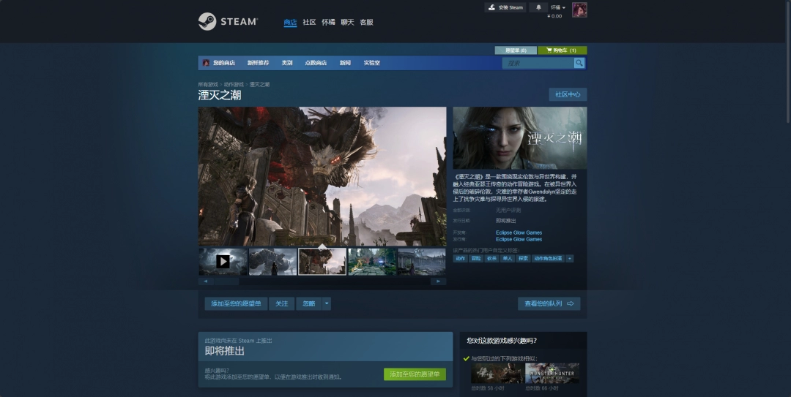Toggle 关注 to follow this game
The height and width of the screenshot is (397, 791).
click(x=281, y=303)
